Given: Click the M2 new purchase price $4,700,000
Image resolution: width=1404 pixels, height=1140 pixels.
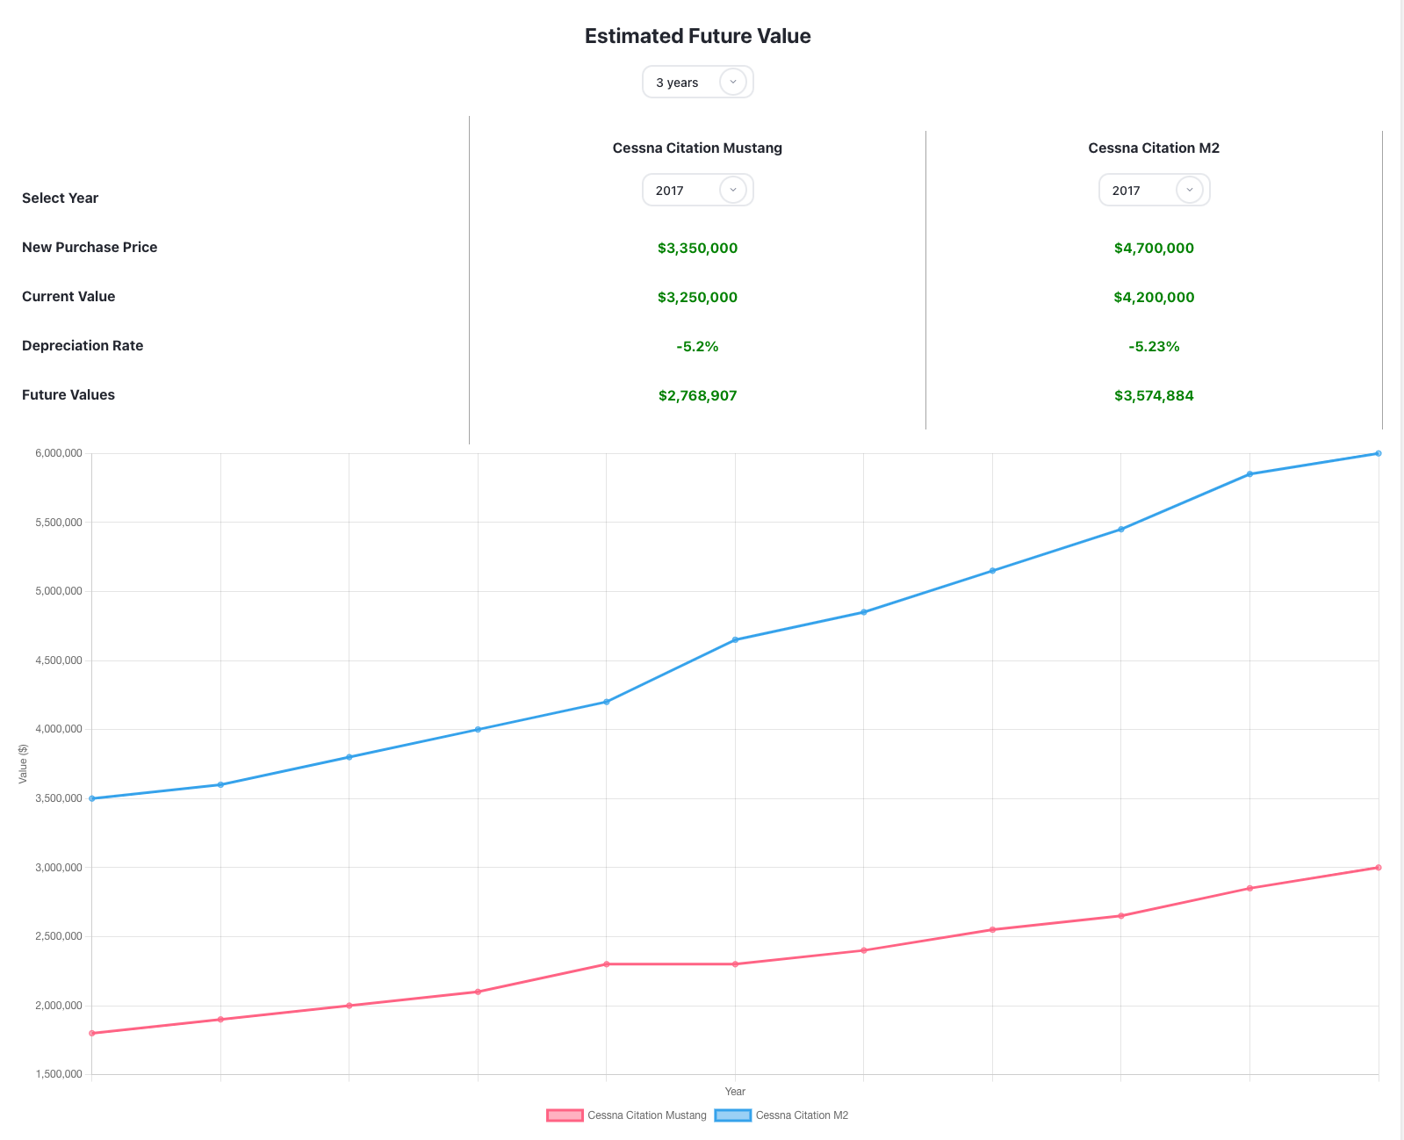Looking at the screenshot, I should 1155,248.
